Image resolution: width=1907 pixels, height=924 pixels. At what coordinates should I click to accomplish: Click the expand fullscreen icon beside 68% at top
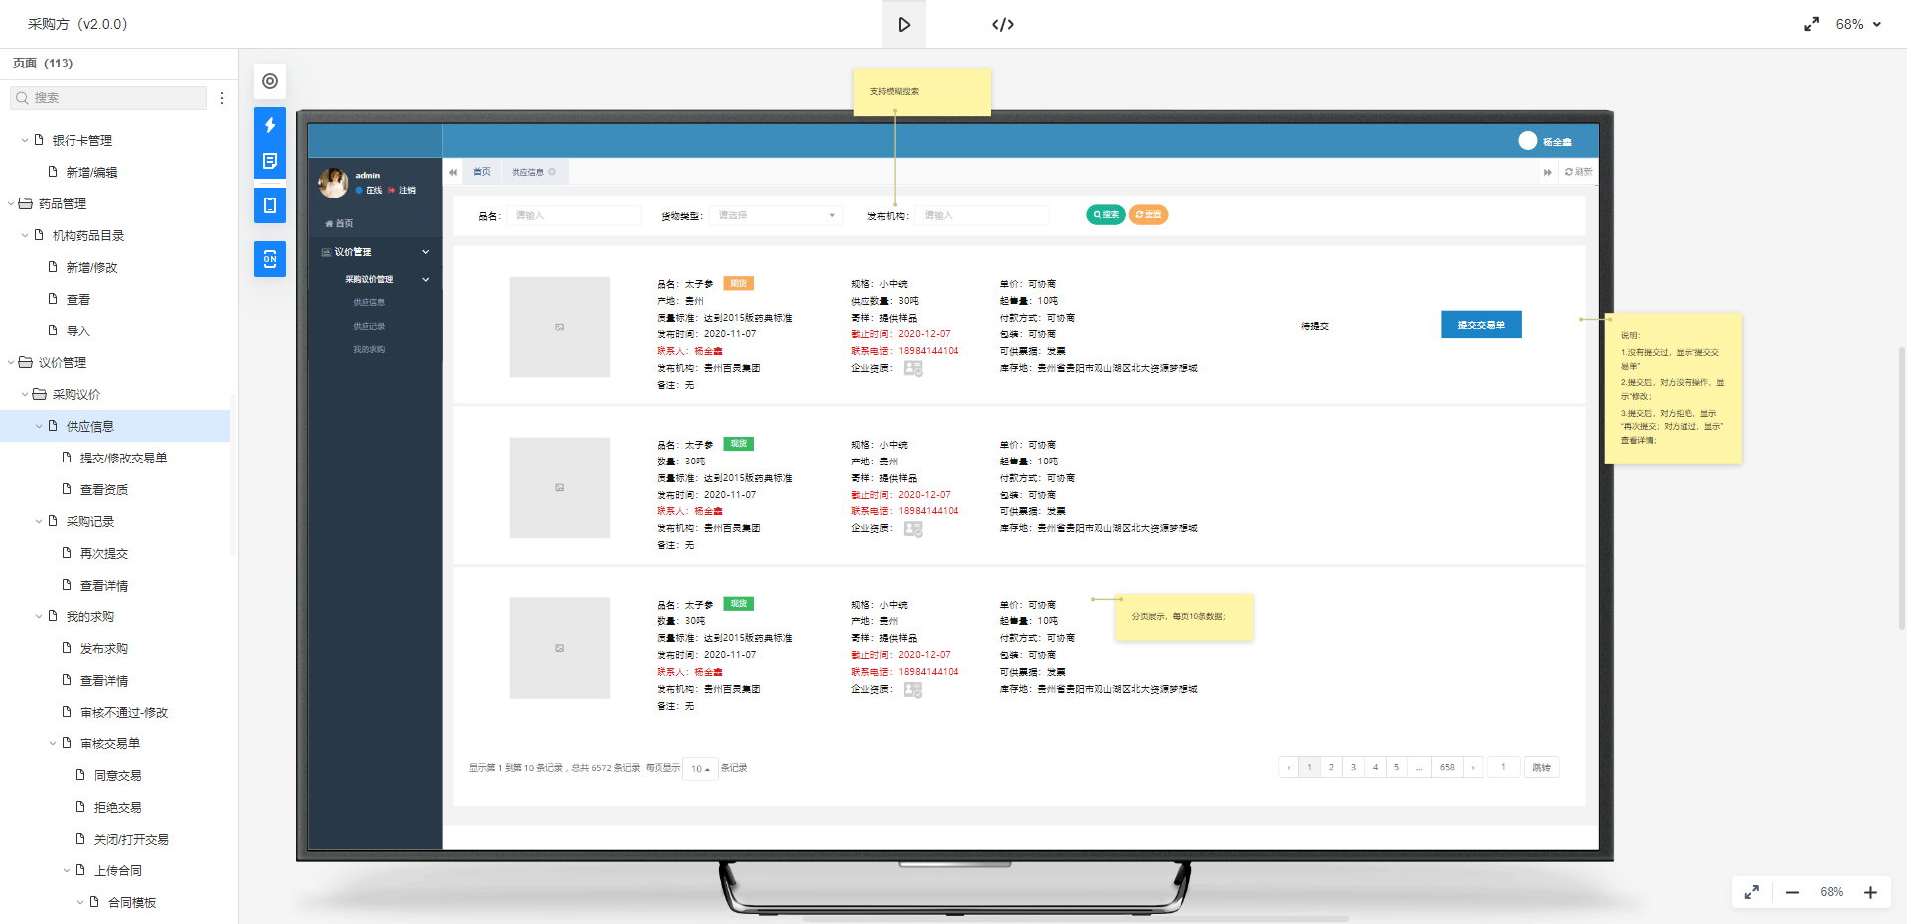[x=1811, y=24]
